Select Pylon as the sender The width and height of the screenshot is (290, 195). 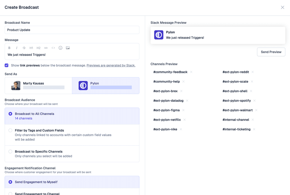105,85
